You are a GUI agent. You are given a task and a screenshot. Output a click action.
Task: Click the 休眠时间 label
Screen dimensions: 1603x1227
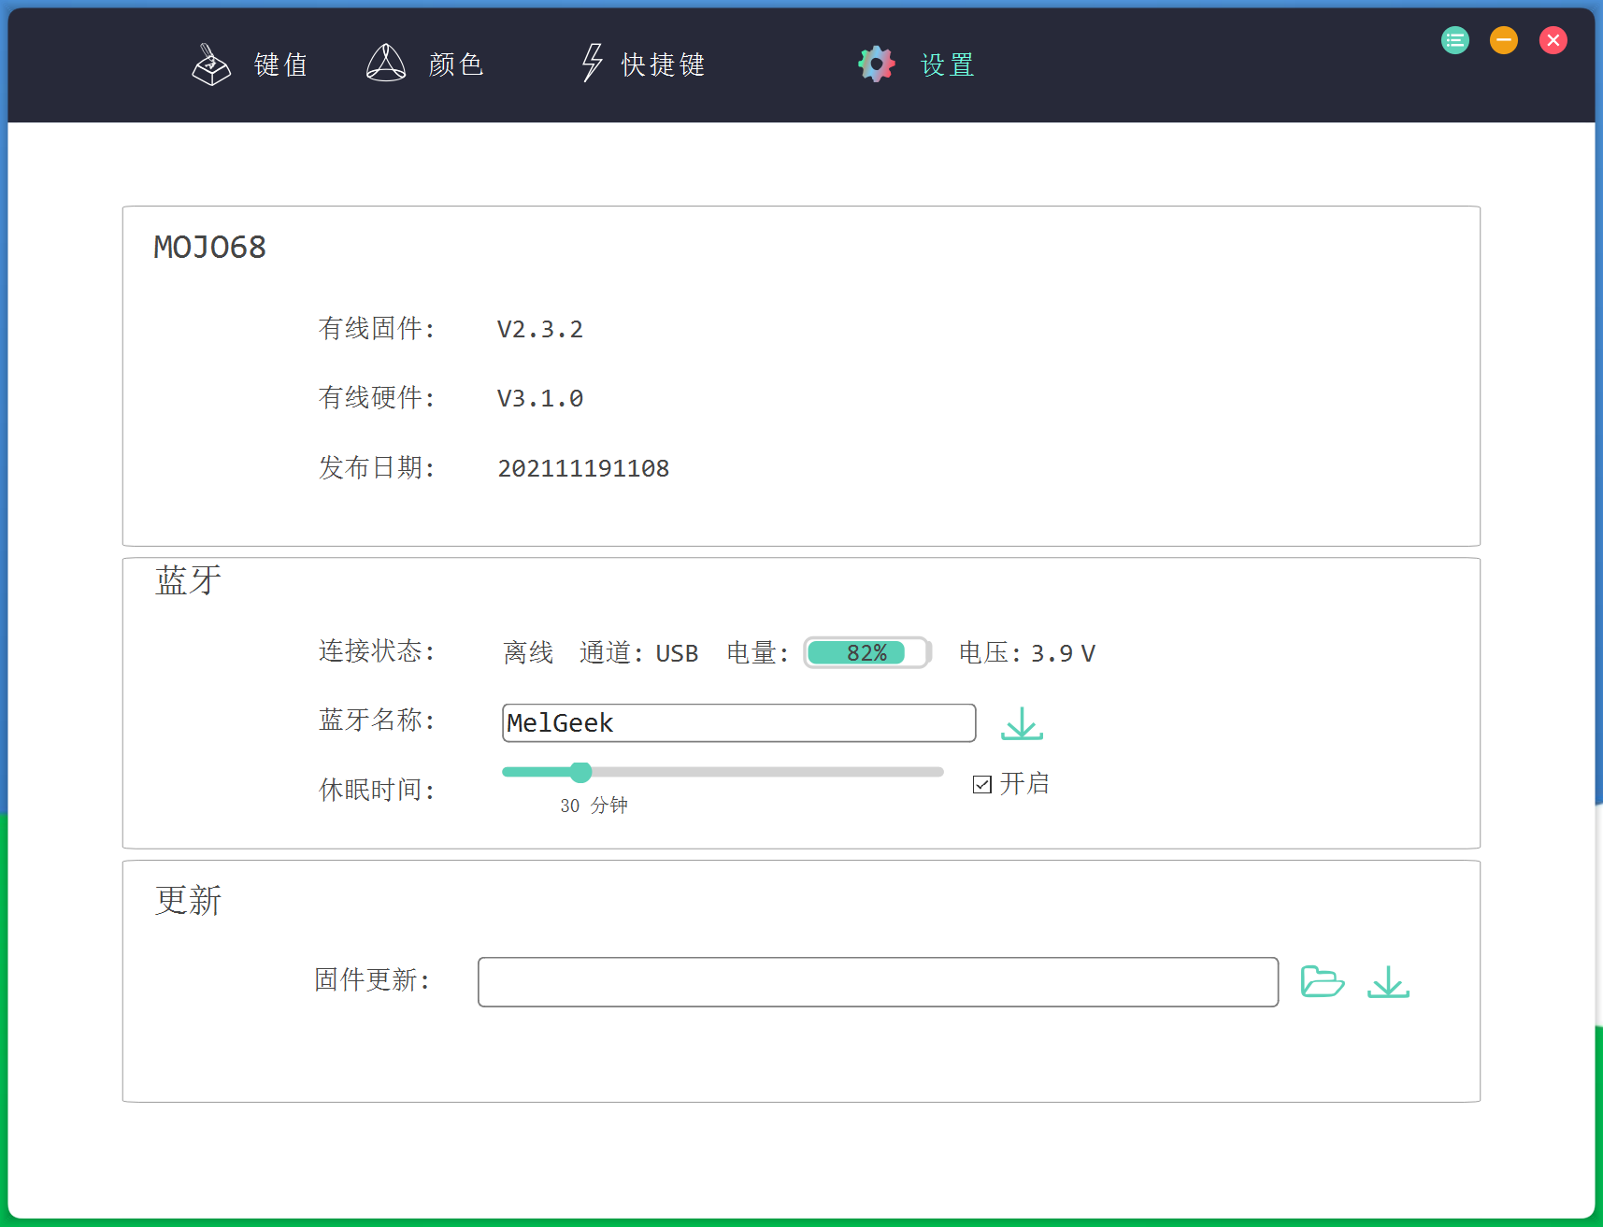coord(377,790)
